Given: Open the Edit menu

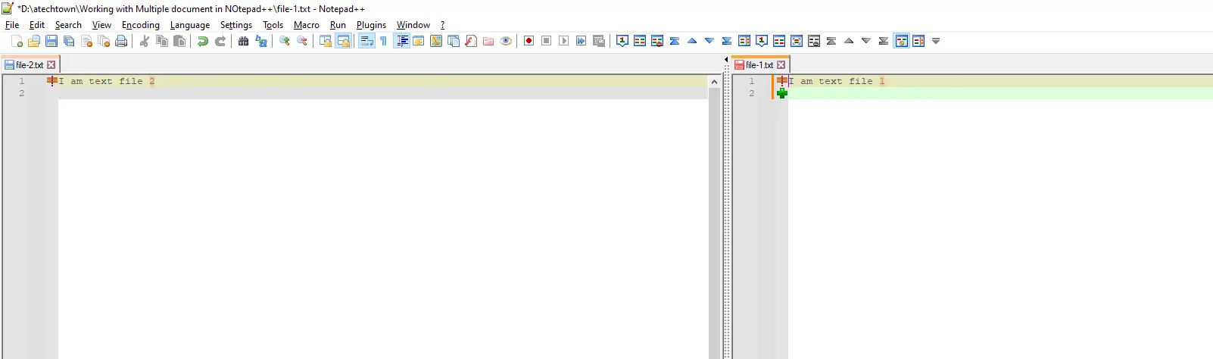Looking at the screenshot, I should click(x=37, y=25).
